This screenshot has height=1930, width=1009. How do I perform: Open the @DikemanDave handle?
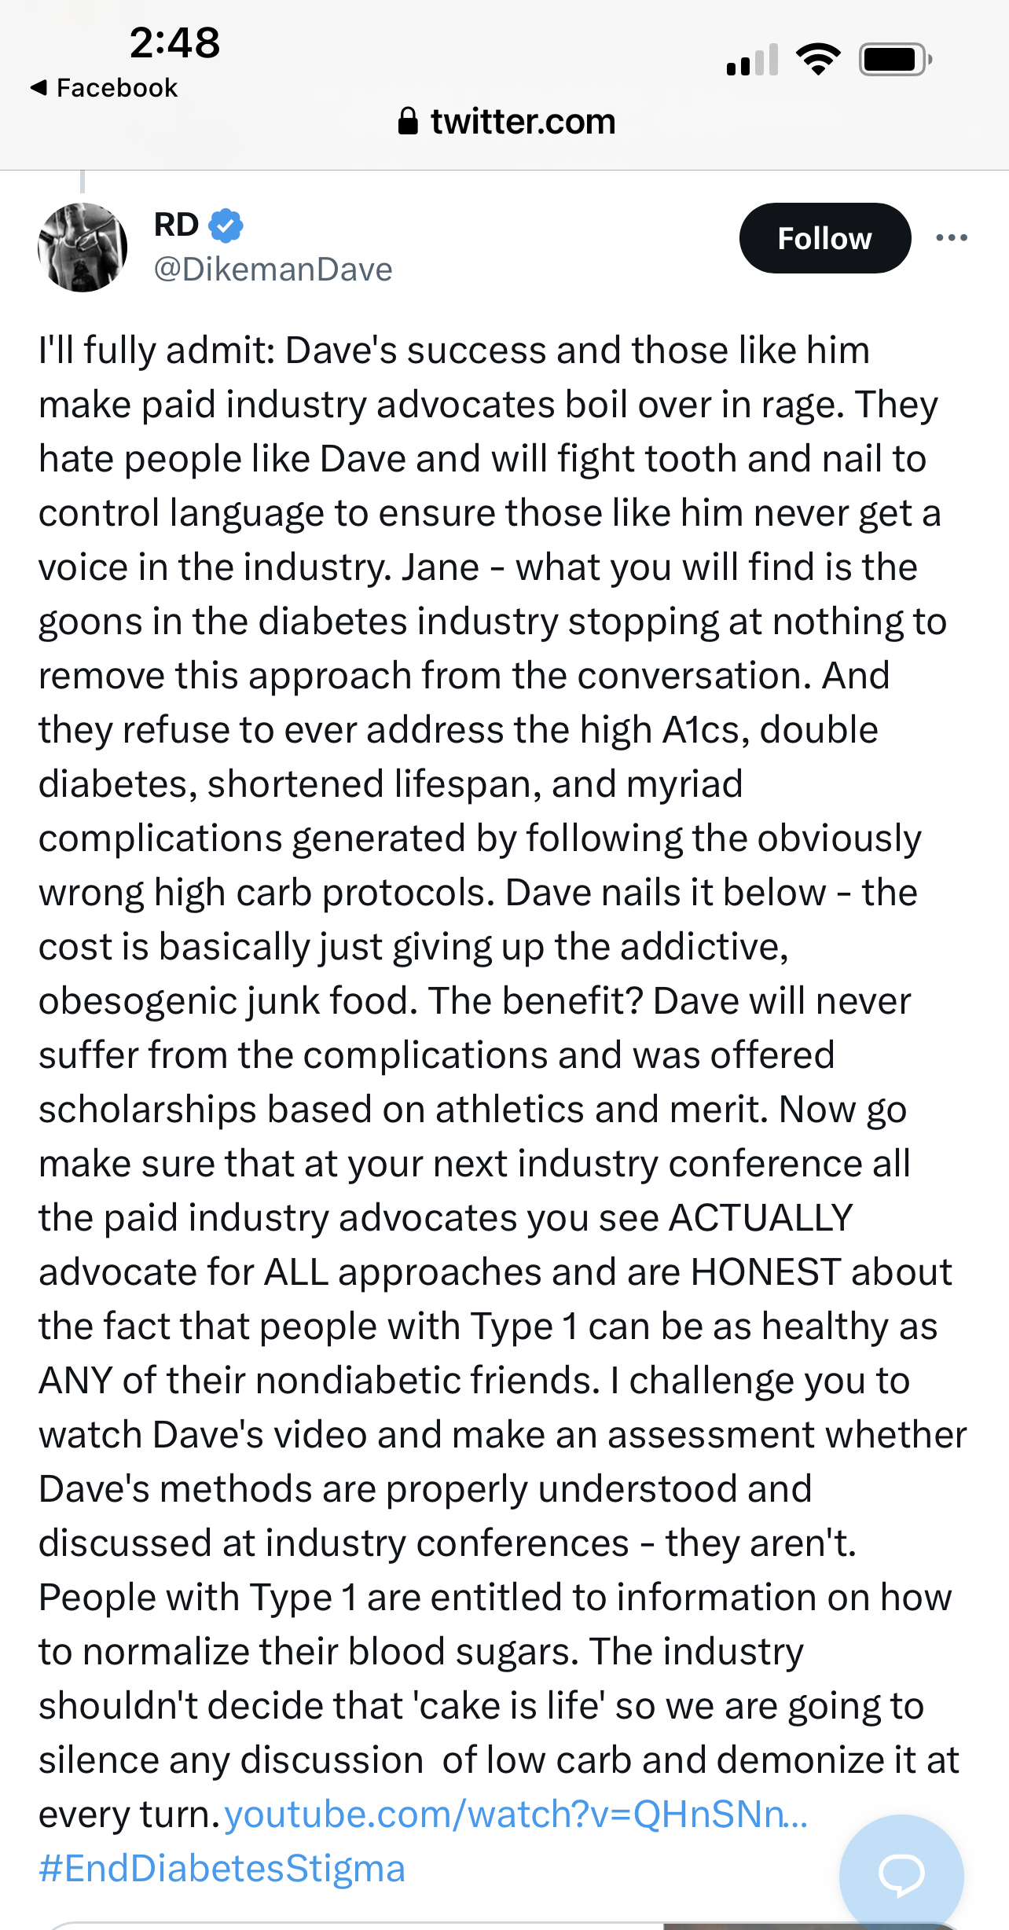(x=273, y=270)
